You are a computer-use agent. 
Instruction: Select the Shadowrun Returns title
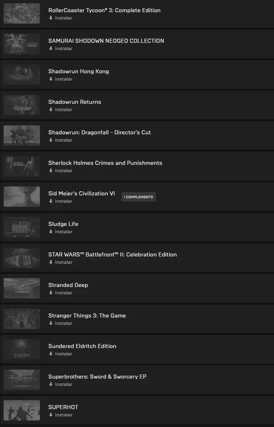[75, 102]
